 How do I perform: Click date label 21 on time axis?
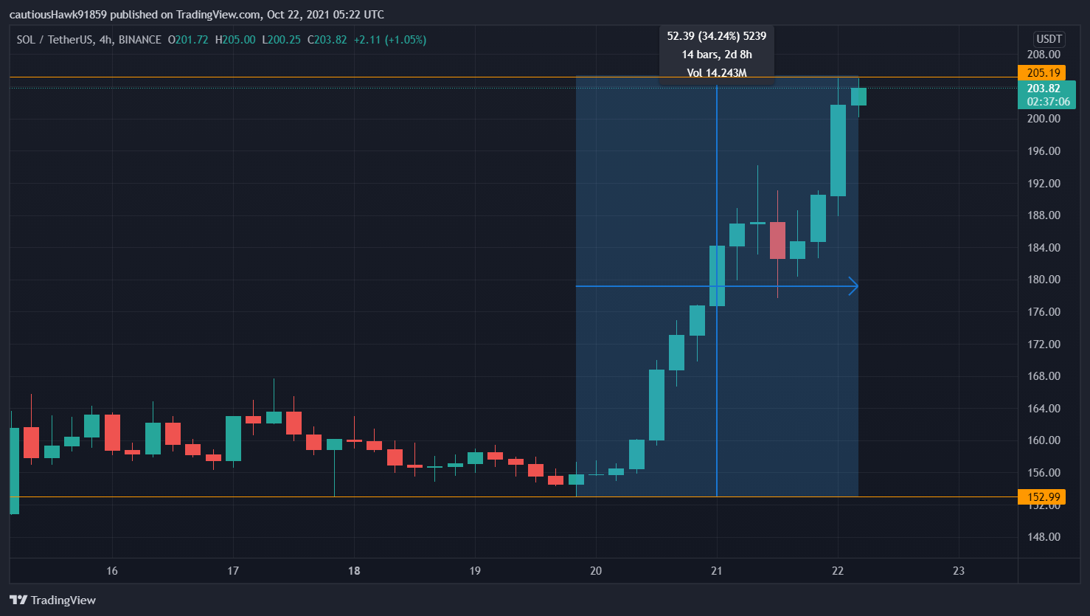pos(716,571)
